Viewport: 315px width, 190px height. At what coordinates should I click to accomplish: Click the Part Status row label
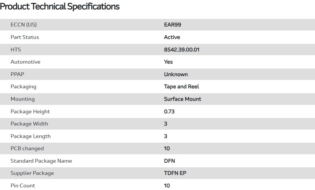(x=25, y=37)
